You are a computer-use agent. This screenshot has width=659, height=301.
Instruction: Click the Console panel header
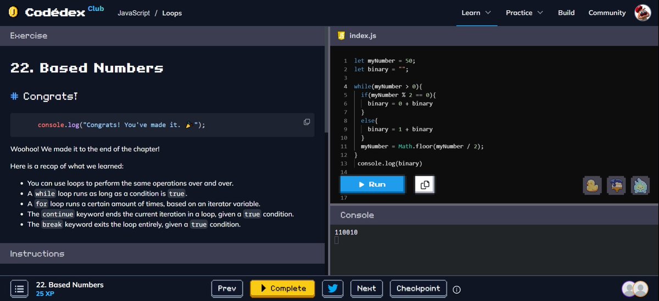(x=494, y=215)
